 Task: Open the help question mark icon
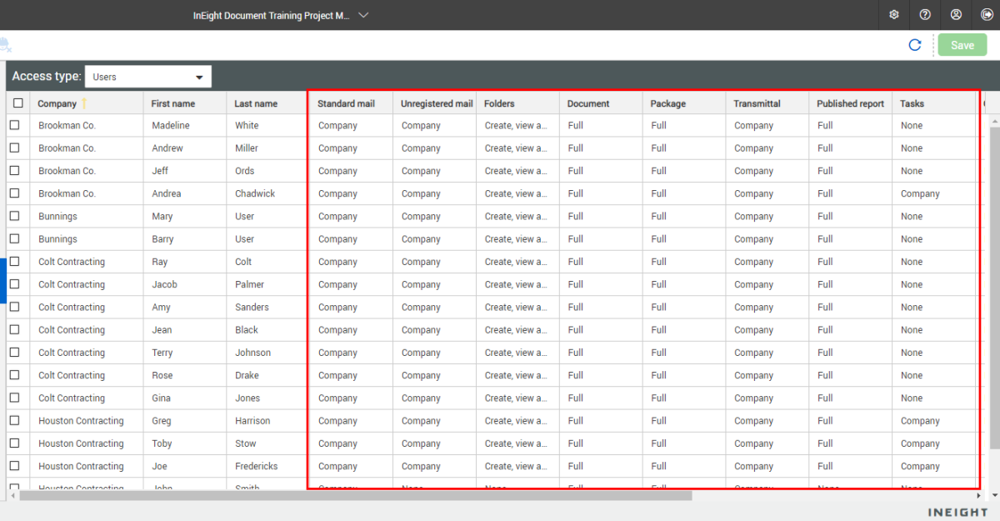click(925, 15)
